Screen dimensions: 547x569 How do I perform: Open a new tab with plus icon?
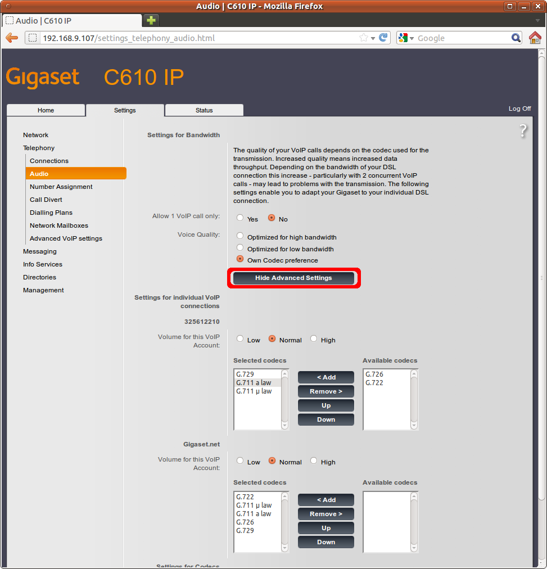coord(151,21)
